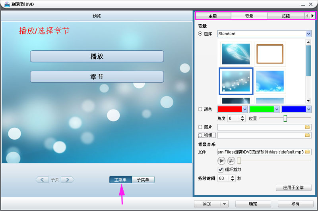Click the music volume slider handle
Image resolution: width=318 pixels, height=211 pixels.
(x=239, y=161)
